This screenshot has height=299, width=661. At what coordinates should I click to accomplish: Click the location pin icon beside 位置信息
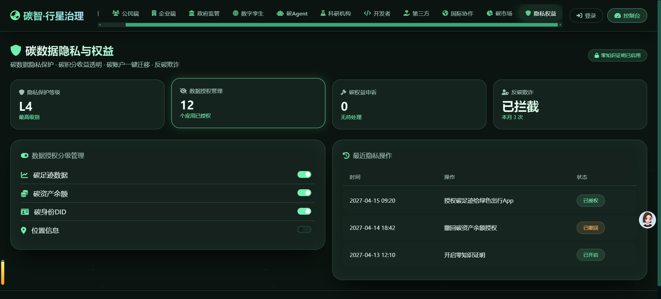(x=23, y=230)
